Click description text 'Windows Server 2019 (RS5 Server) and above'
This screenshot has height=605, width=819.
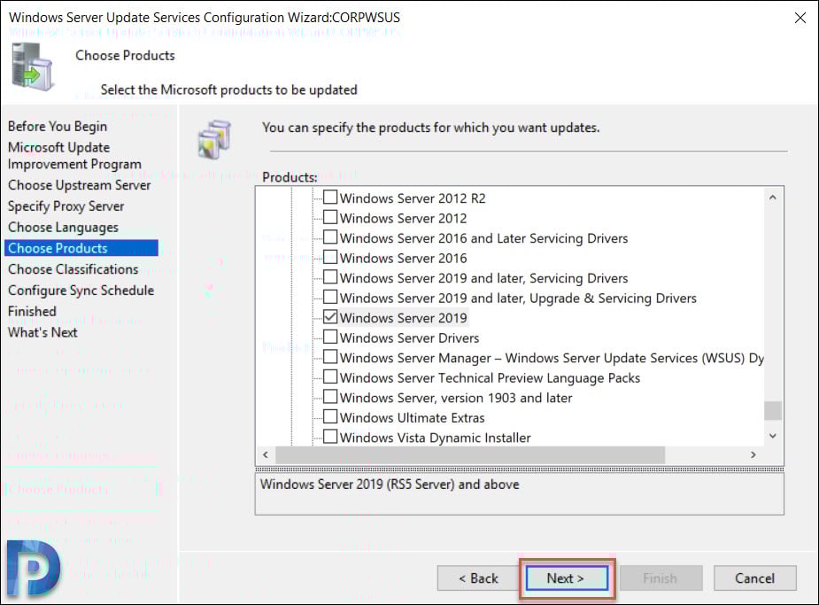(390, 485)
